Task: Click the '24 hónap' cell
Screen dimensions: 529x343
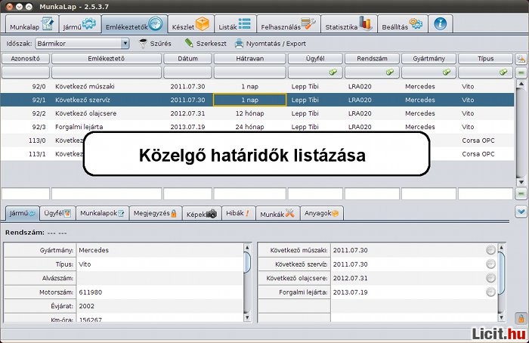Action: 249,127
